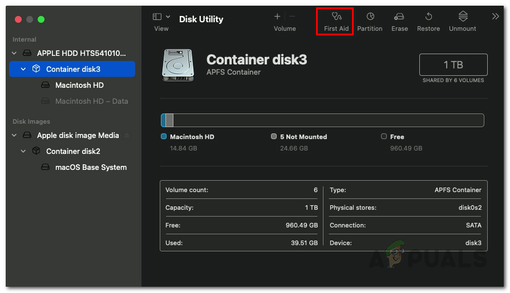This screenshot has height=293, width=510.
Task: Click the large hard drive icon
Action: [x=178, y=63]
